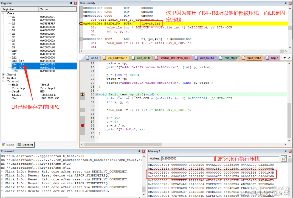Click the Value column header
Viewport: 293px width, 198px height.
pyautogui.click(x=58, y=9)
